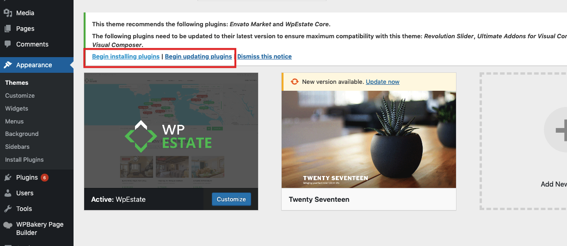Select the Twenty Seventeen theme thumbnail

(369, 139)
